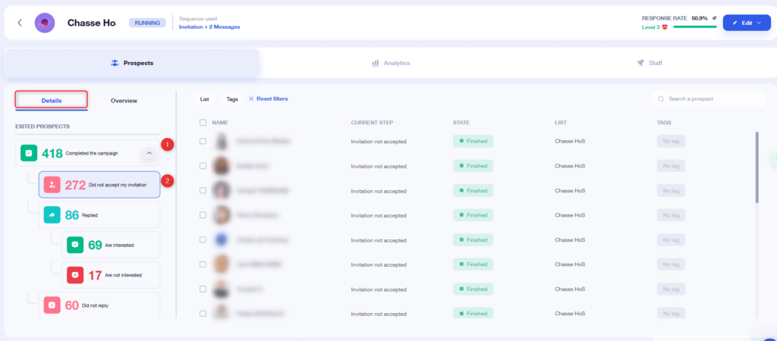The height and width of the screenshot is (341, 777).
Task: Click the teal Replied arrow icon
Action: pos(52,214)
